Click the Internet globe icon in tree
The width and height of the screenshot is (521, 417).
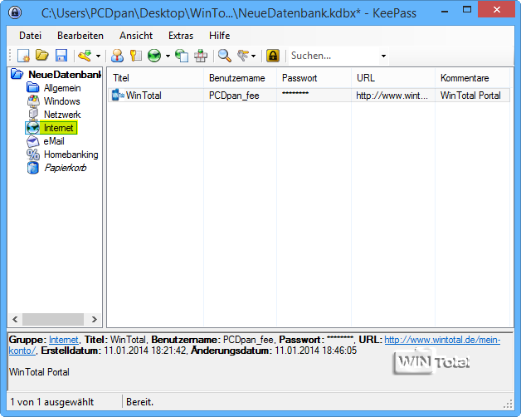tap(32, 128)
